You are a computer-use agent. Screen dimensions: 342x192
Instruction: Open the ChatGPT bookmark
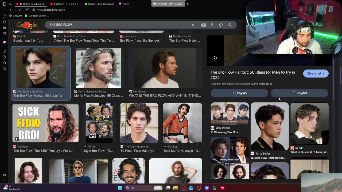click(15, 16)
